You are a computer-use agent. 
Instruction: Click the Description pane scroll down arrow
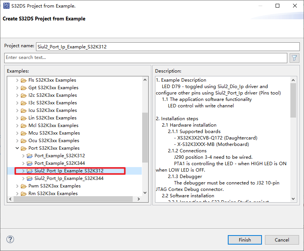tap(293, 198)
